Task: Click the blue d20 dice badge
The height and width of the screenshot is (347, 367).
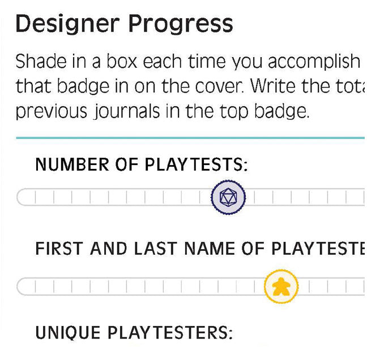Action: 228,197
